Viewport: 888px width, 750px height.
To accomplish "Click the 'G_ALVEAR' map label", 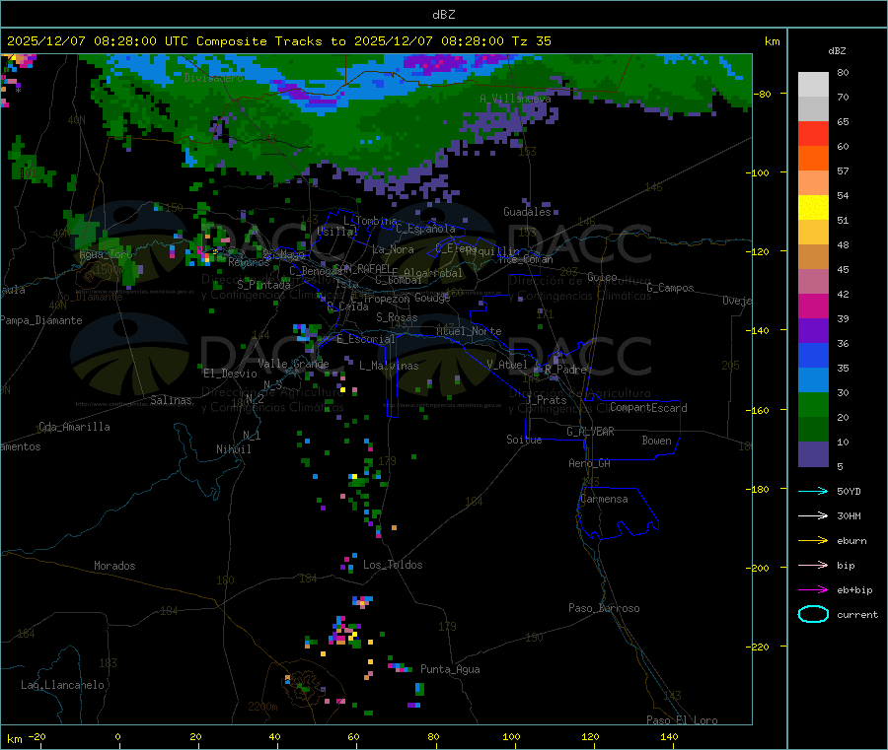I will click(590, 432).
